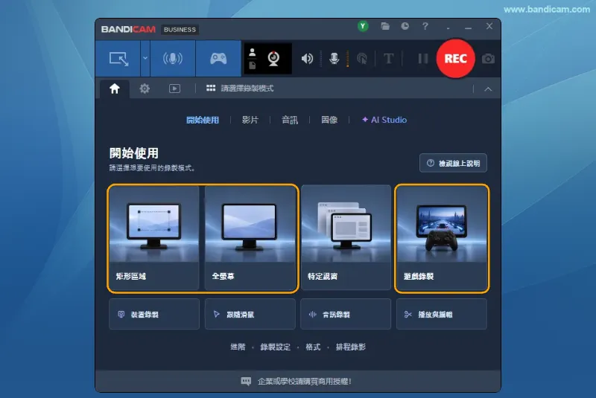This screenshot has height=398, width=596.
Task: Select the 影片 tab
Action: click(250, 120)
